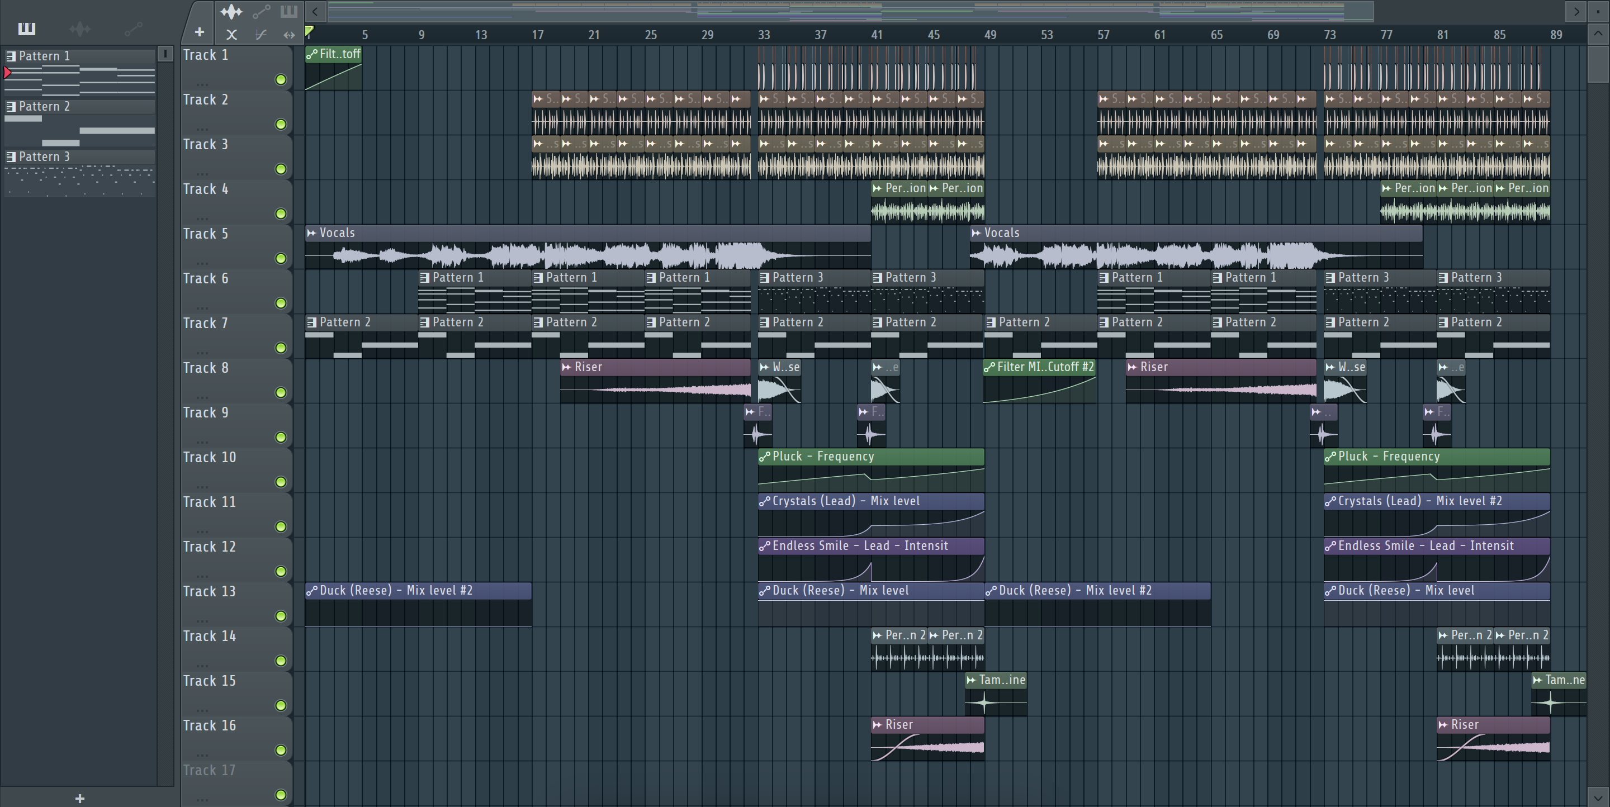Open first Tam..ine clip menu on Track 15
1610x807 pixels.
(970, 680)
